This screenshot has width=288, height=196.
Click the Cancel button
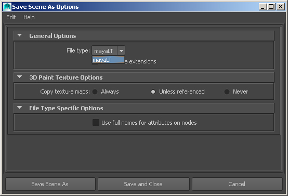(x=237, y=184)
